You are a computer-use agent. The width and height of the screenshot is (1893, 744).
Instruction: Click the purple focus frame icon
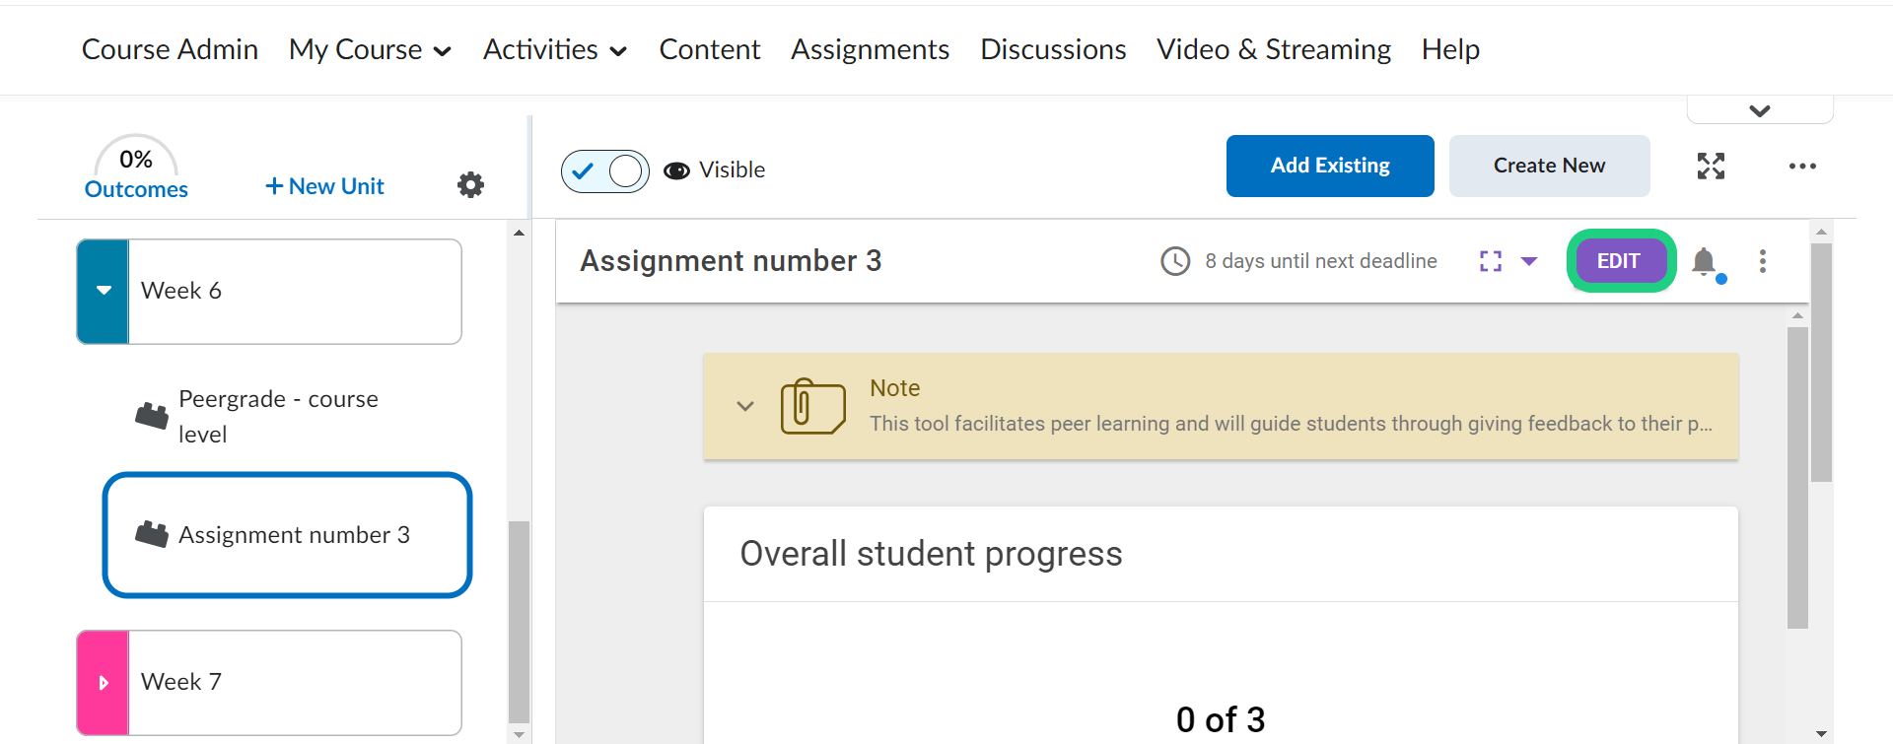tap(1491, 261)
